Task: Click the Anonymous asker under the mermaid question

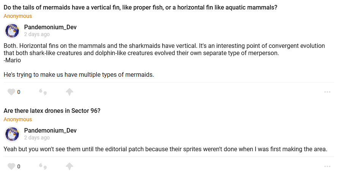Action: click(18, 16)
